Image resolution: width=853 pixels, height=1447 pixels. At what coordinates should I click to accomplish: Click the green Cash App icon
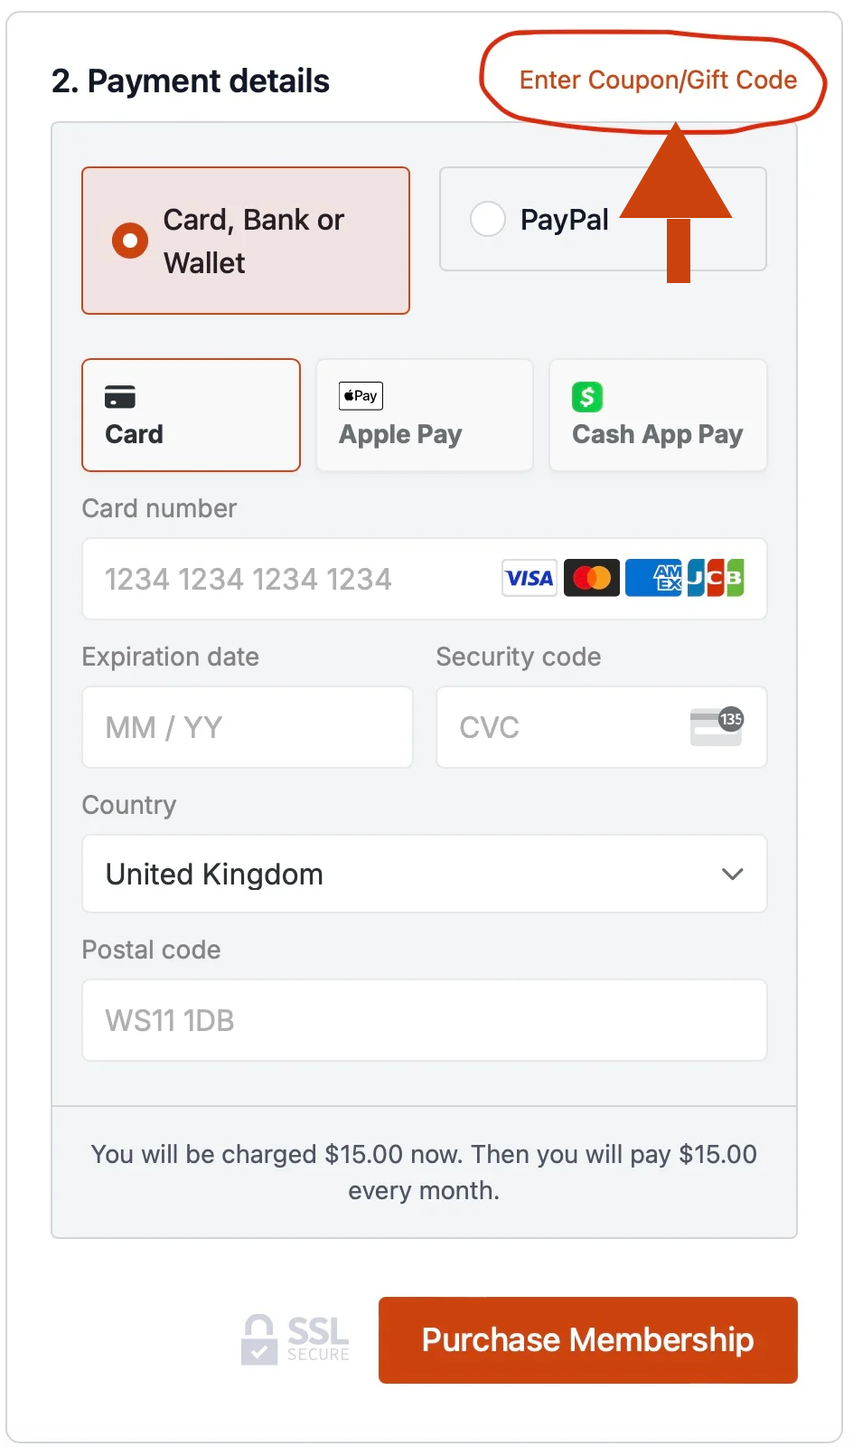(x=587, y=397)
